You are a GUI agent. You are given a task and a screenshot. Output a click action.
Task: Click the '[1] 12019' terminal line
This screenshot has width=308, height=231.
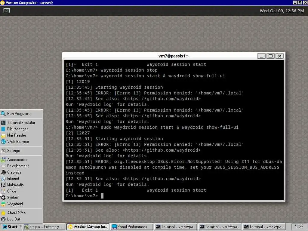pyautogui.click(x=78, y=82)
